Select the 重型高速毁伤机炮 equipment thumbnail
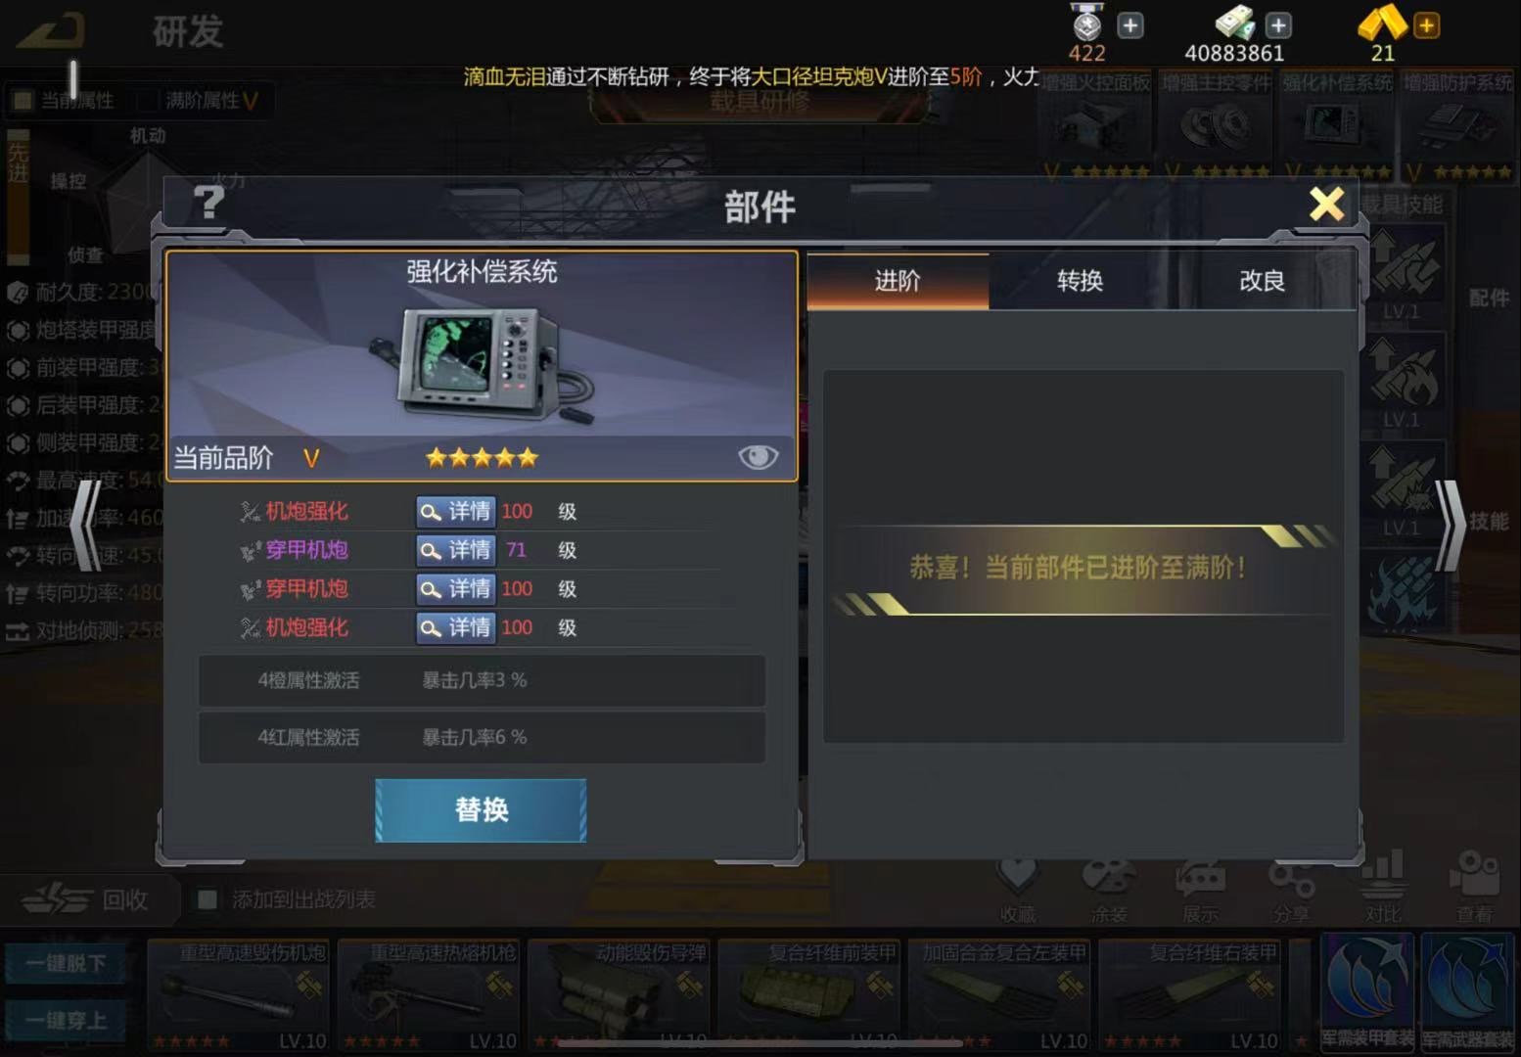Viewport: 1521px width, 1057px height. (x=238, y=995)
